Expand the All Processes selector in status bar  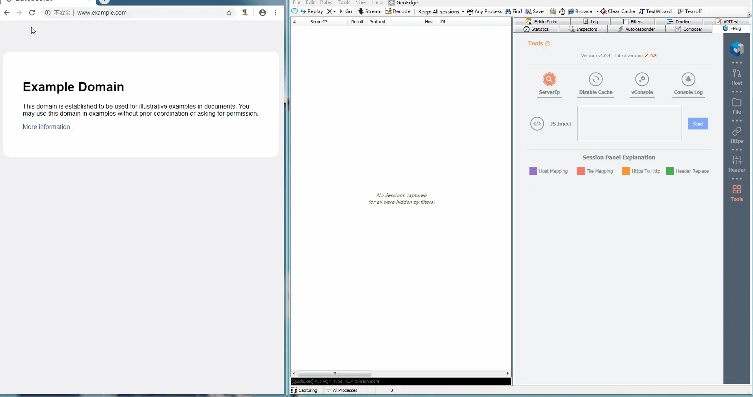(x=342, y=390)
